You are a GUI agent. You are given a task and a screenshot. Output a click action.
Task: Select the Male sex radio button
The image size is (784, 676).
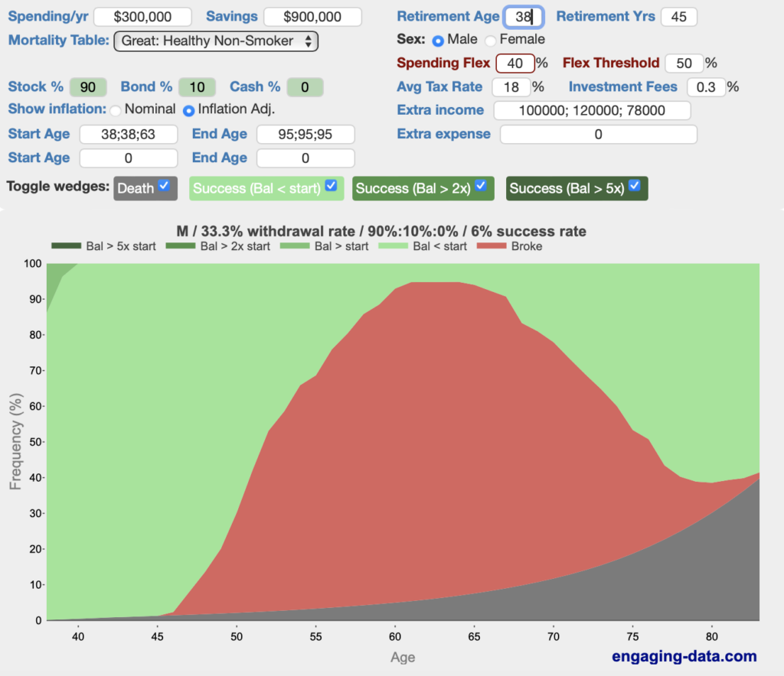(438, 41)
